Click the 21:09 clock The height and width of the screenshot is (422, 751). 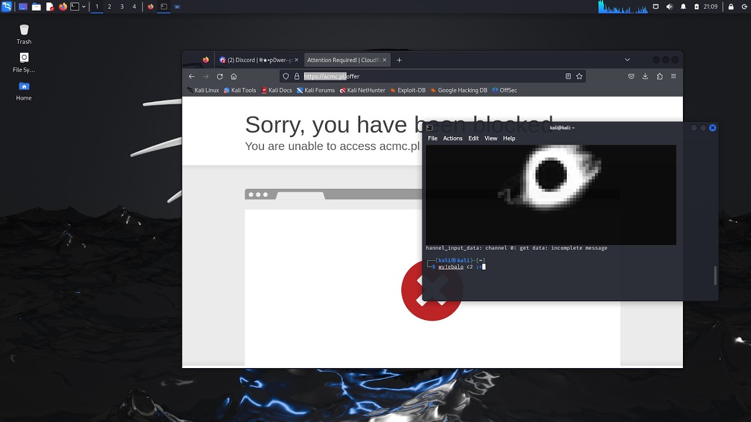coord(711,6)
